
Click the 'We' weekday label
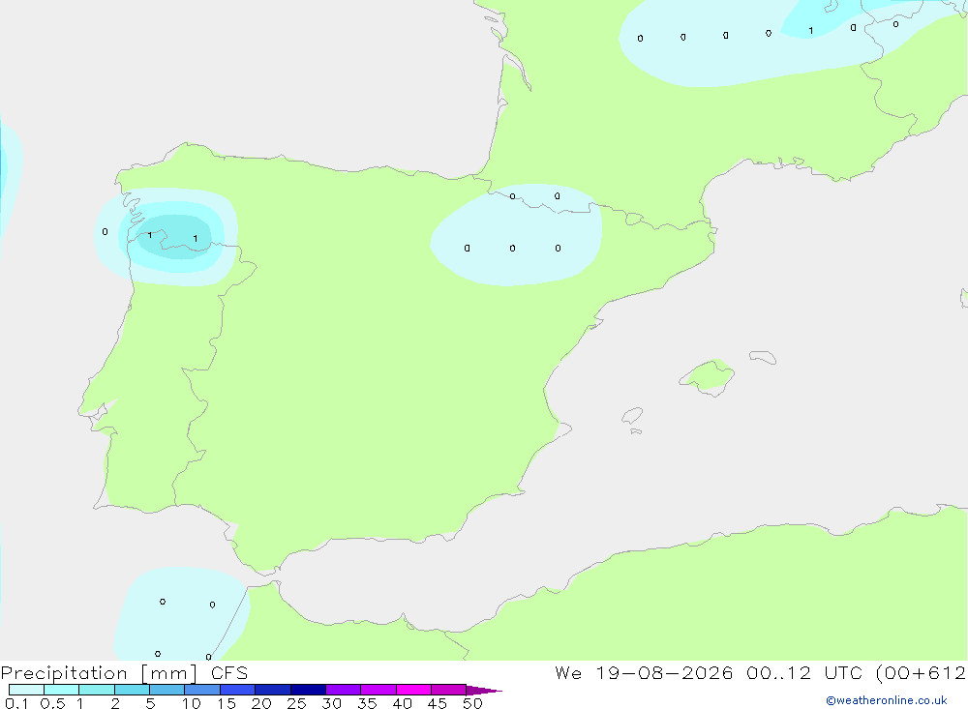[568, 673]
